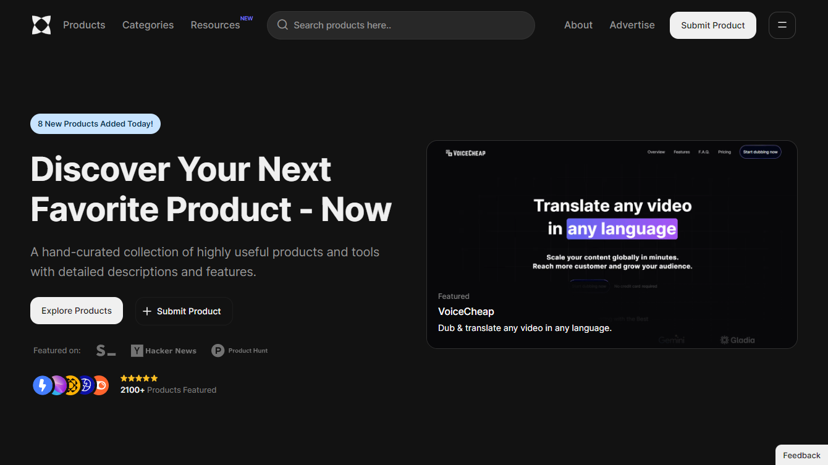This screenshot has width=828, height=465.
Task: Click the Gemini logo in the preview
Action: 672,340
